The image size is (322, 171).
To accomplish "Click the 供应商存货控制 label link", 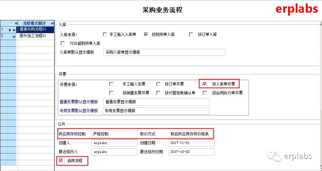I will point(72,134).
